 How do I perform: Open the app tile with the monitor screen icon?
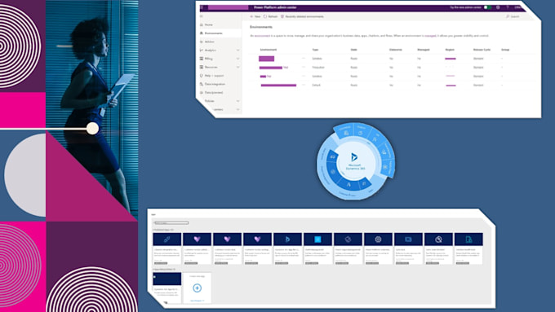click(408, 248)
